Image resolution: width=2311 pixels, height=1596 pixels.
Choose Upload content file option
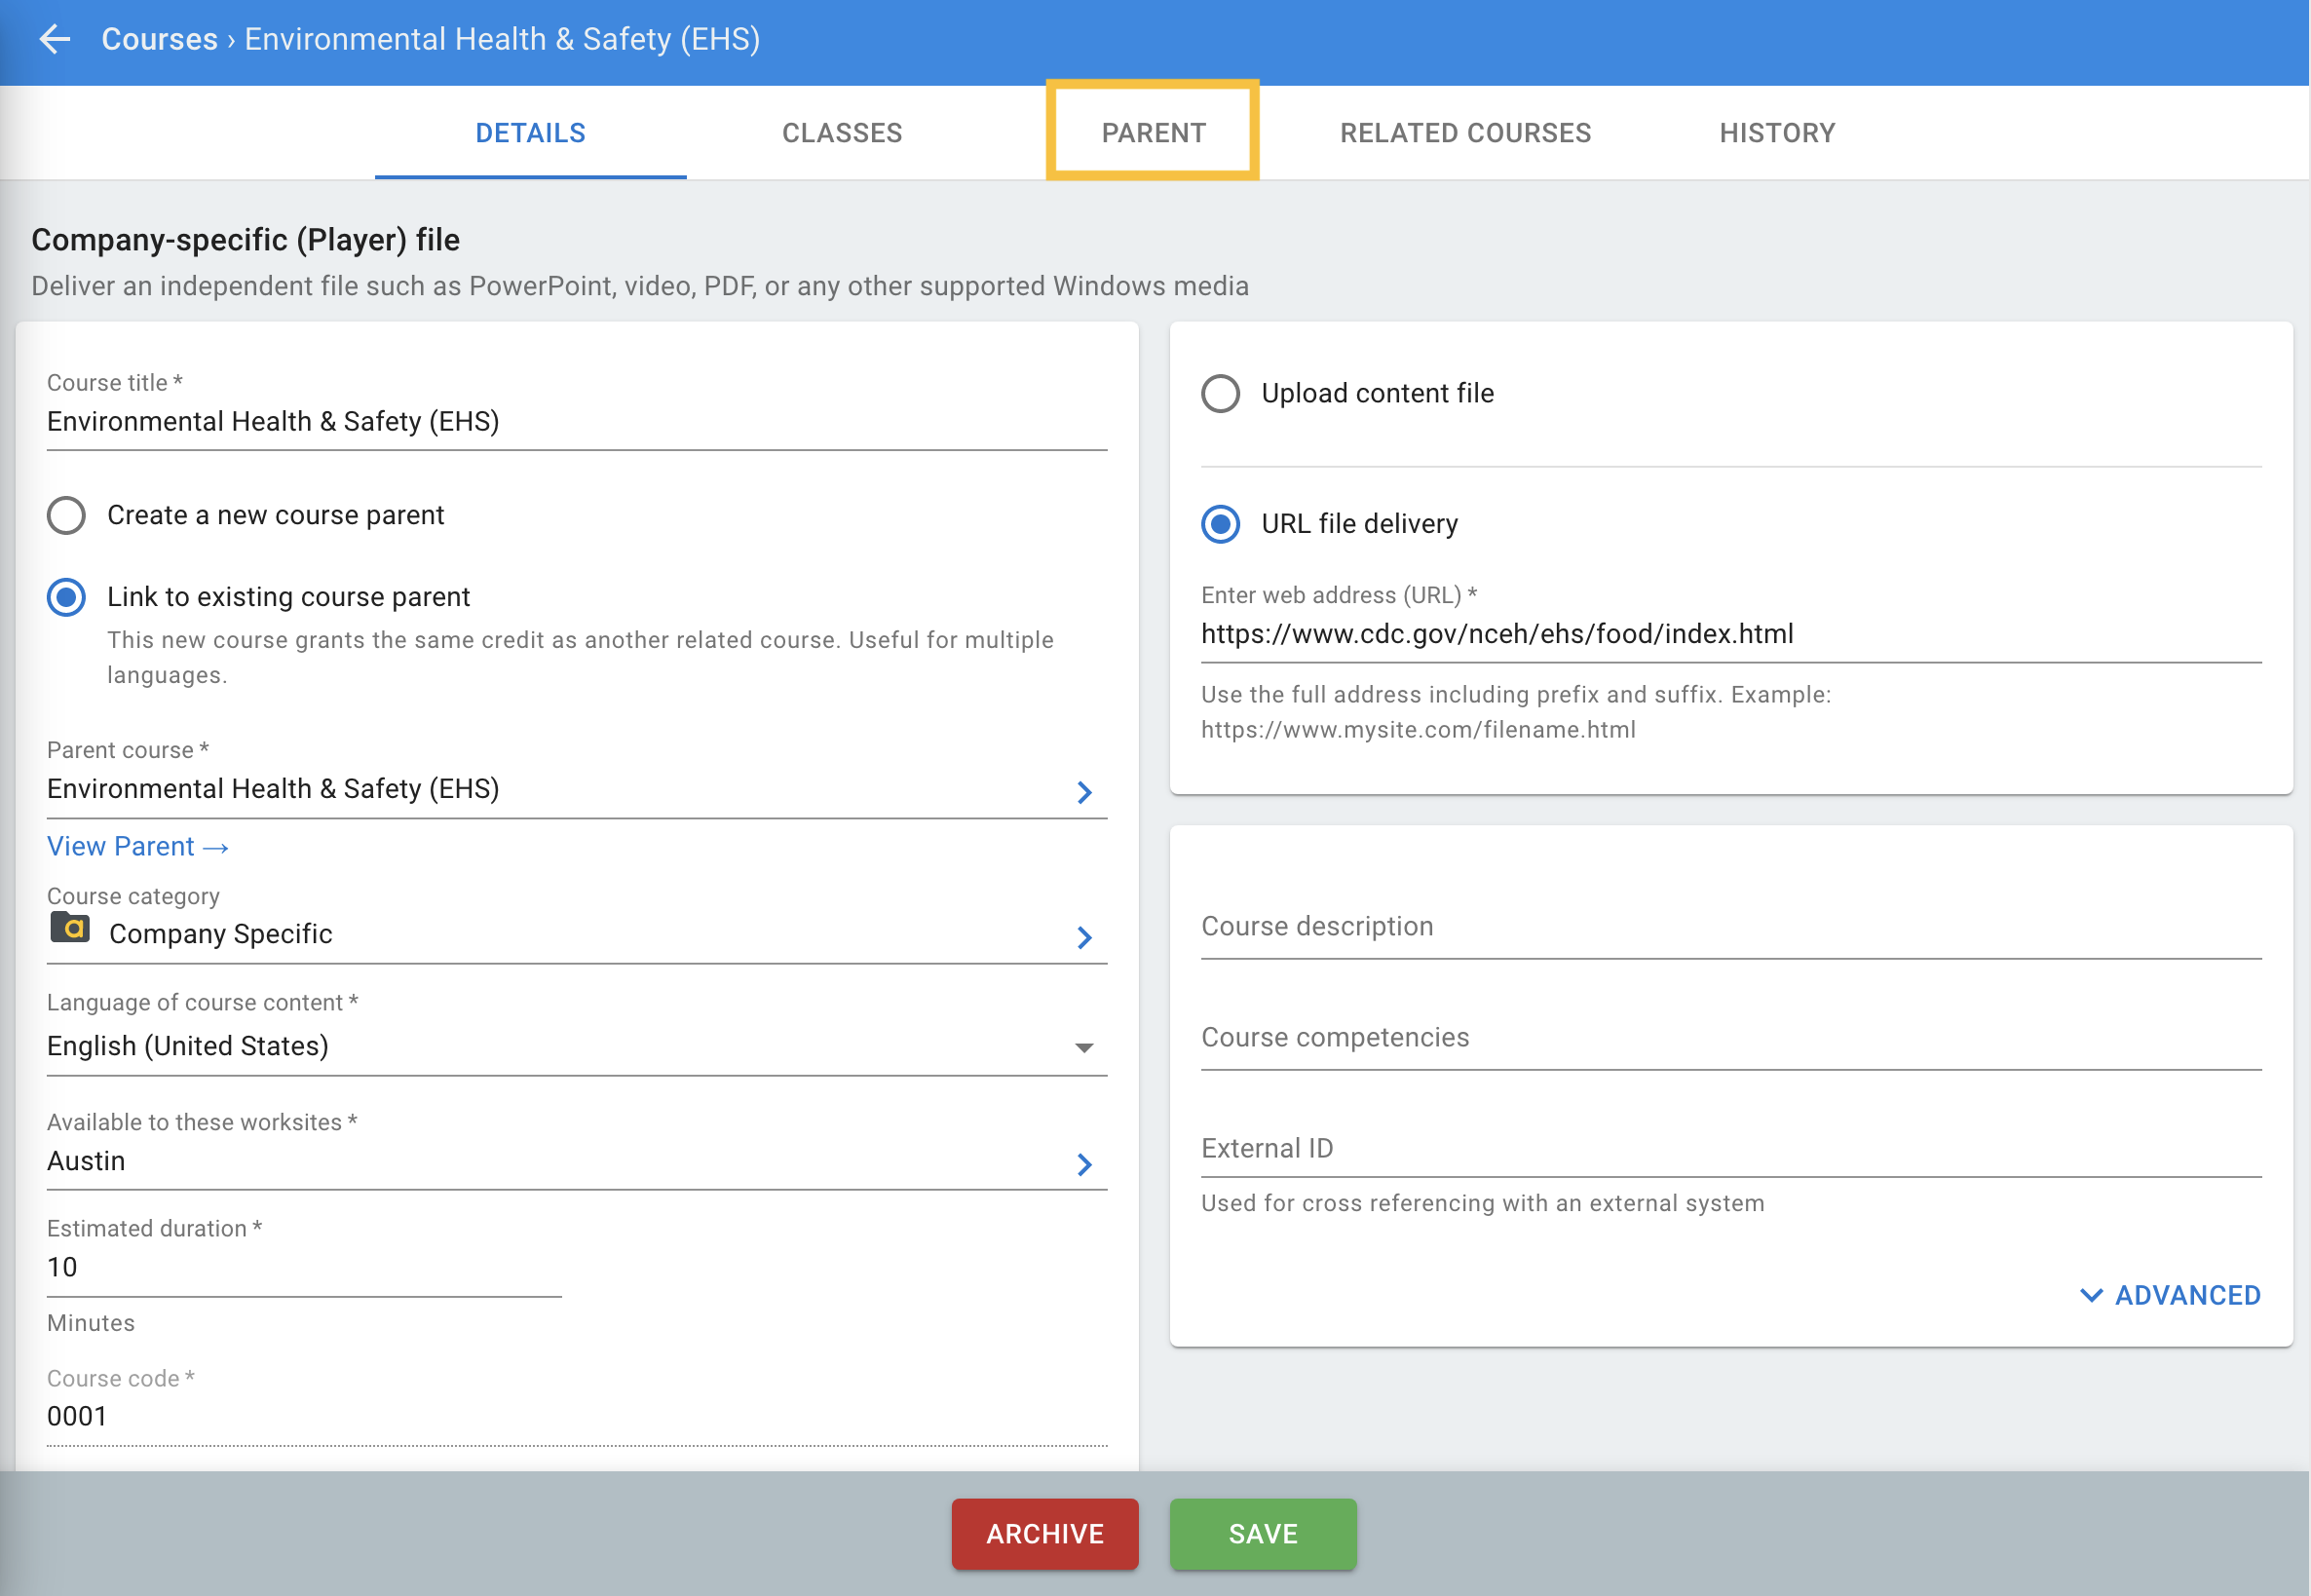(x=1220, y=393)
